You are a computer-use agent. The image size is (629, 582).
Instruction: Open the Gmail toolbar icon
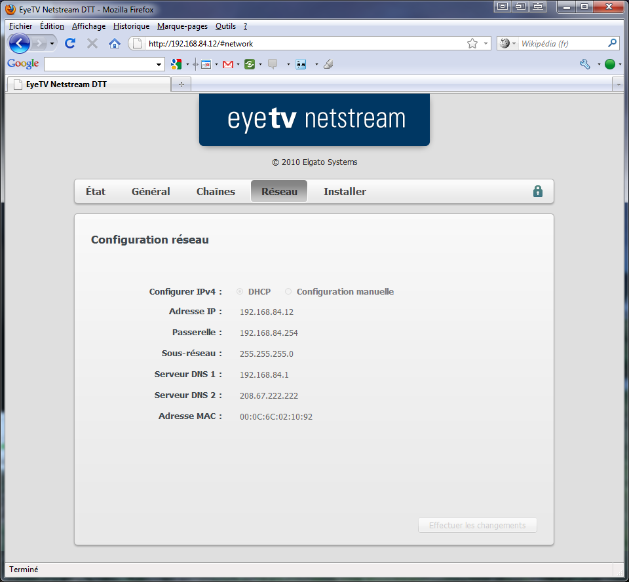[x=228, y=64]
